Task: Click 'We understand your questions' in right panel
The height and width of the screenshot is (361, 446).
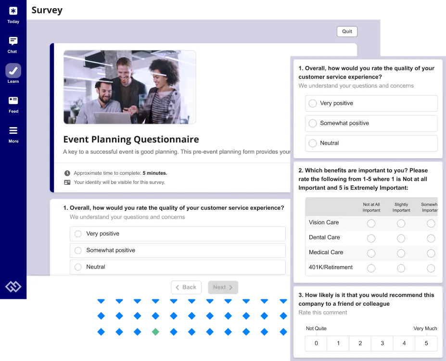Action: pos(356,86)
